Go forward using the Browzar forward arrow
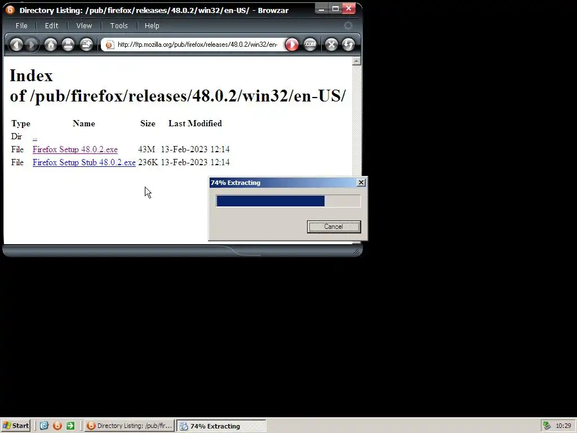Screen dimensions: 577x433 pyautogui.click(x=32, y=45)
